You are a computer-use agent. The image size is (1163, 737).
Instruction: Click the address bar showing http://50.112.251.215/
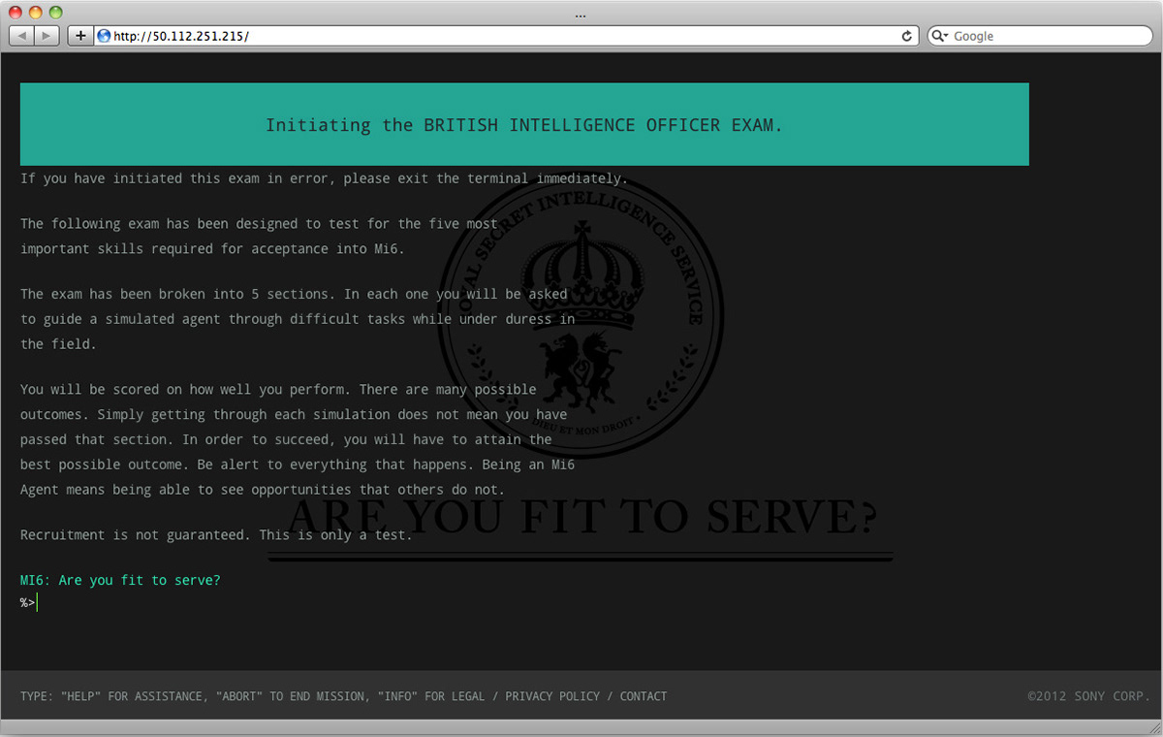[x=507, y=36]
